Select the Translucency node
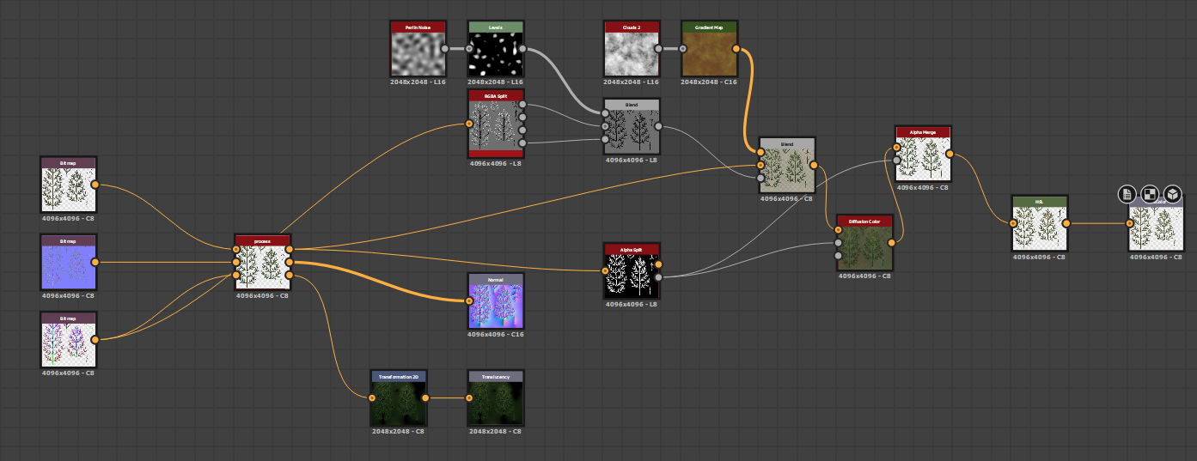Screen dimensions: 1197x461 [496, 398]
